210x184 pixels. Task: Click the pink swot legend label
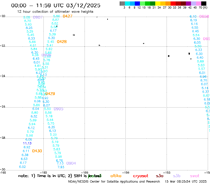point(195,176)
